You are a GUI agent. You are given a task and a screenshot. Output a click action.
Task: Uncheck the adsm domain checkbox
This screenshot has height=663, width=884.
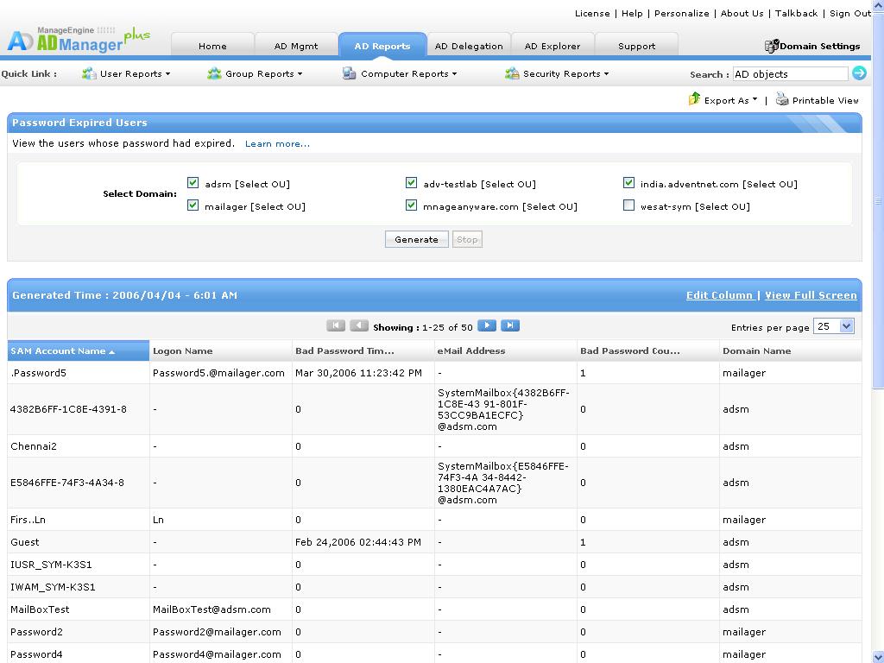click(x=193, y=183)
